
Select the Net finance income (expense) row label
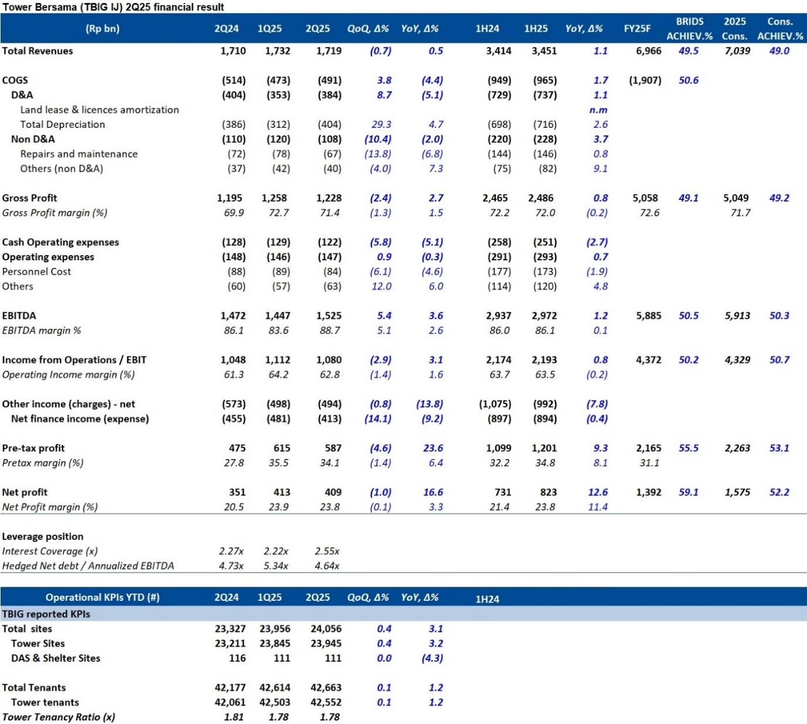pos(80,419)
